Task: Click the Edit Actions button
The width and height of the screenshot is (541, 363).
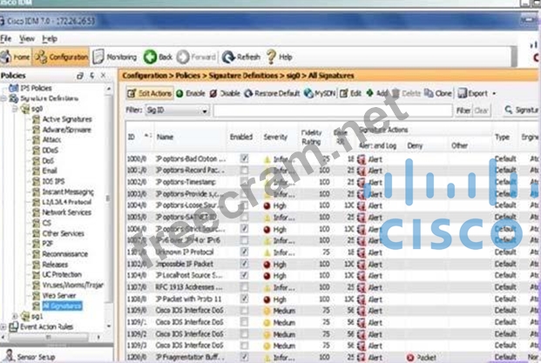Action: [x=151, y=92]
